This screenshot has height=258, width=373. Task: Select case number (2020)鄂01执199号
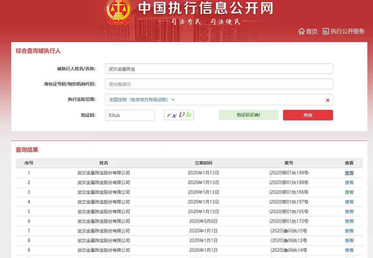[289, 173]
